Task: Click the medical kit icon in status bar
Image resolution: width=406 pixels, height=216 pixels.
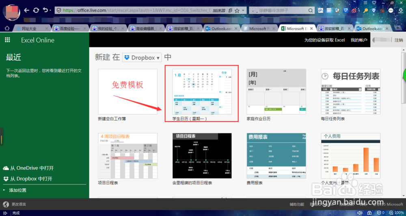Action: (x=370, y=213)
